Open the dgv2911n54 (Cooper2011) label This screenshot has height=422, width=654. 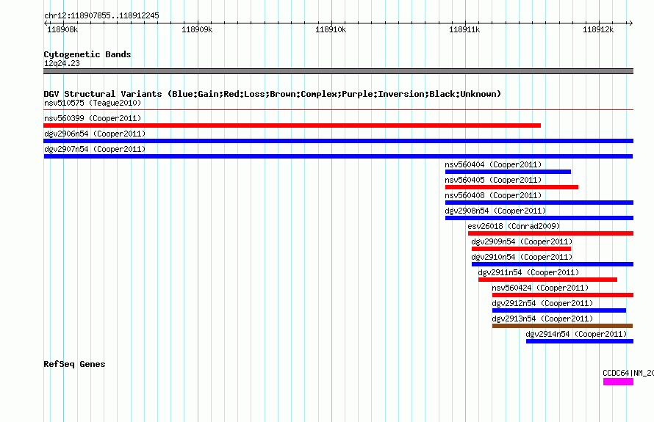click(x=528, y=272)
